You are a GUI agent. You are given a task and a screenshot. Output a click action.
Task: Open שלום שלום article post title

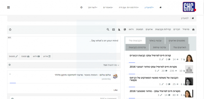click(x=83, y=75)
